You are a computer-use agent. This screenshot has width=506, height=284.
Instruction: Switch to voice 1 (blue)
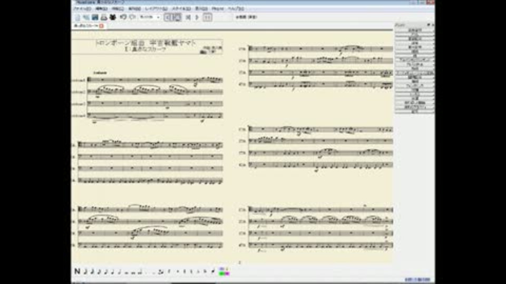point(222,269)
